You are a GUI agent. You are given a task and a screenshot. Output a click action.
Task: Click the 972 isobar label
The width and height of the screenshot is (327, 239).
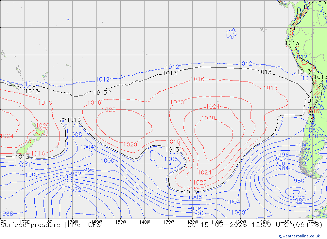tap(76, 190)
